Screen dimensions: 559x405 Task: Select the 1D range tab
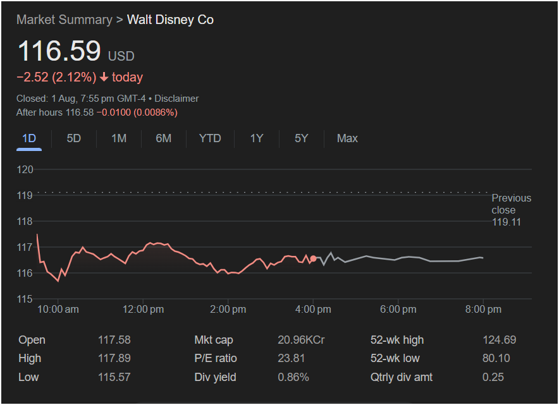(x=29, y=138)
